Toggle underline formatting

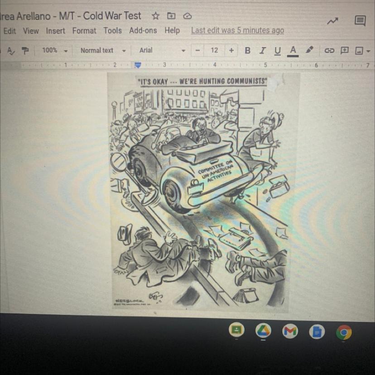click(278, 51)
